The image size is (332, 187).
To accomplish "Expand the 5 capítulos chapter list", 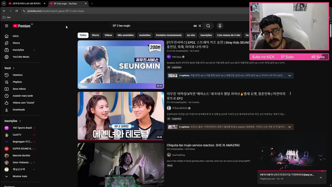I will 289,76.
